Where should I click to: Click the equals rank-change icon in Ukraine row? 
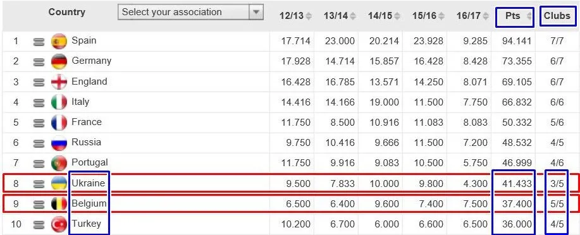[38, 184]
